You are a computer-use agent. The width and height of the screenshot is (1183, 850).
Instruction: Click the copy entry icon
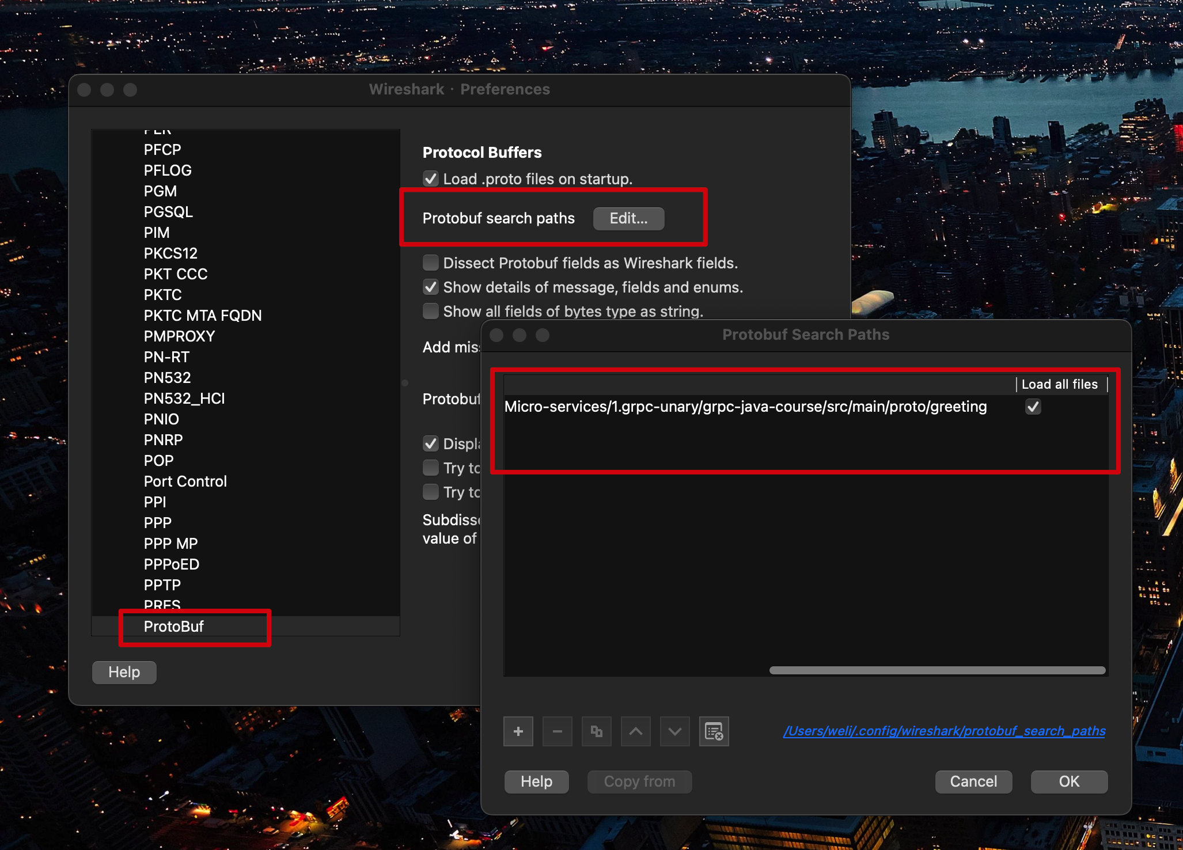click(x=596, y=731)
